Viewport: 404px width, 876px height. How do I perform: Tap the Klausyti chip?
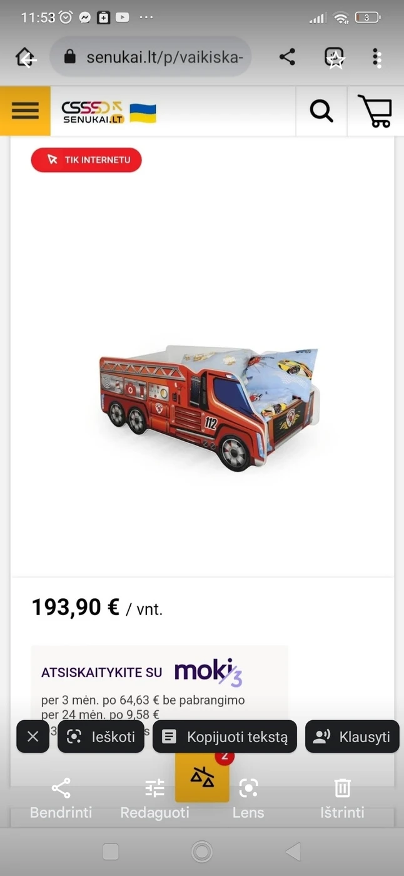352,736
